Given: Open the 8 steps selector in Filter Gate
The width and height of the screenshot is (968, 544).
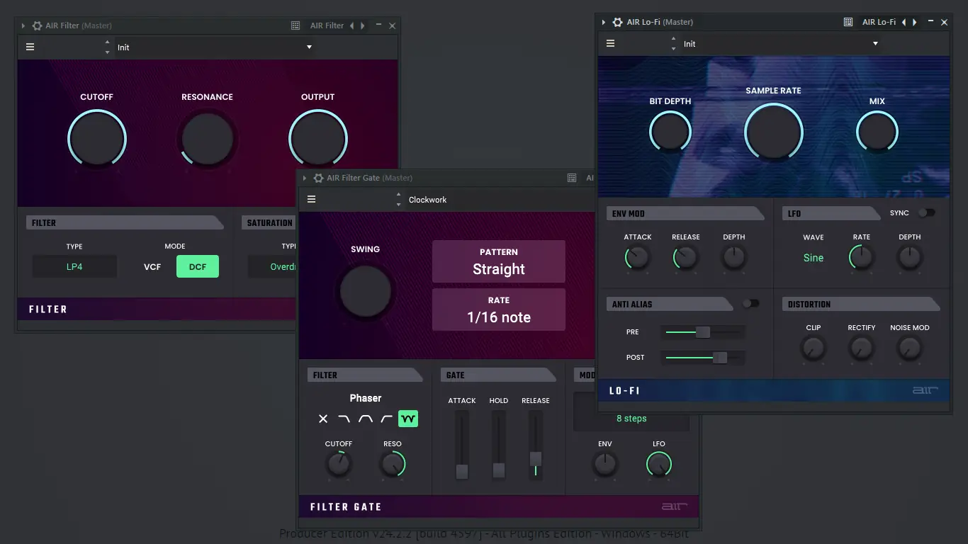Looking at the screenshot, I should (x=631, y=419).
